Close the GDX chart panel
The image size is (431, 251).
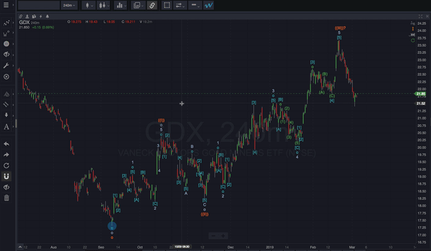tap(427, 17)
